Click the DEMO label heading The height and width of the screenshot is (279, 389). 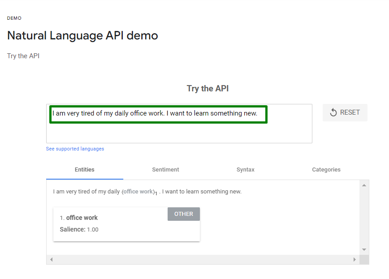(x=14, y=18)
